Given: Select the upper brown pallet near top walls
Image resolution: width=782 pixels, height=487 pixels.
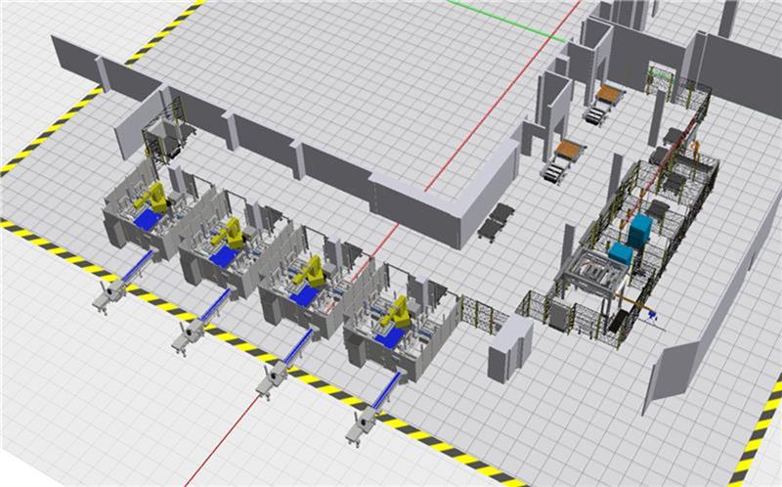Looking at the screenshot, I should pyautogui.click(x=608, y=94).
